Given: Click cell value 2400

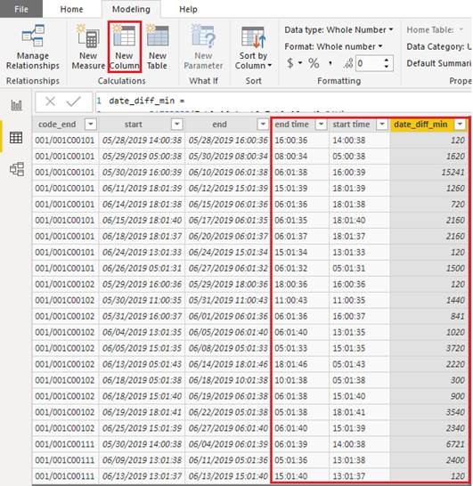Looking at the screenshot, I should 455,460.
